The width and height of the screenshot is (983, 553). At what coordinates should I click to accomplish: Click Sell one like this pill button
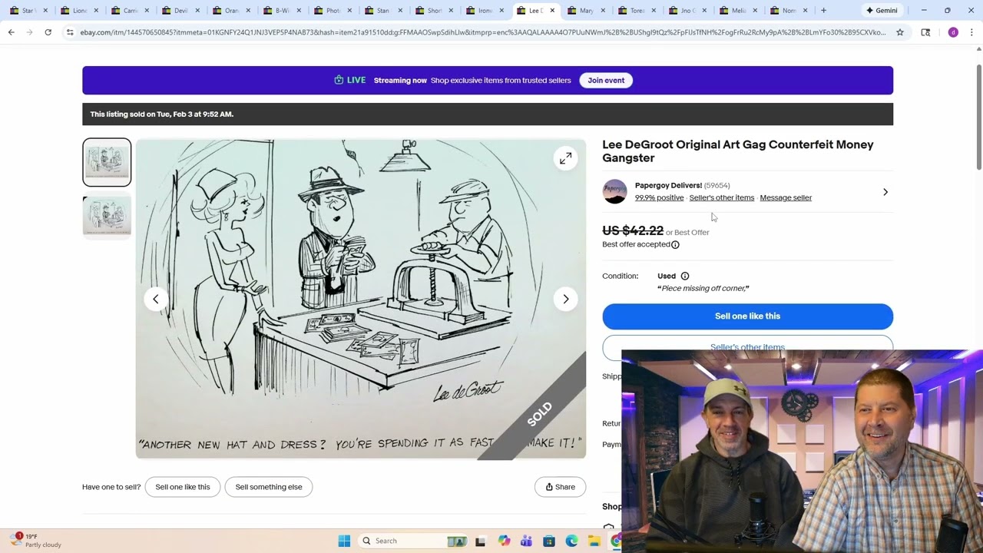[183, 487]
